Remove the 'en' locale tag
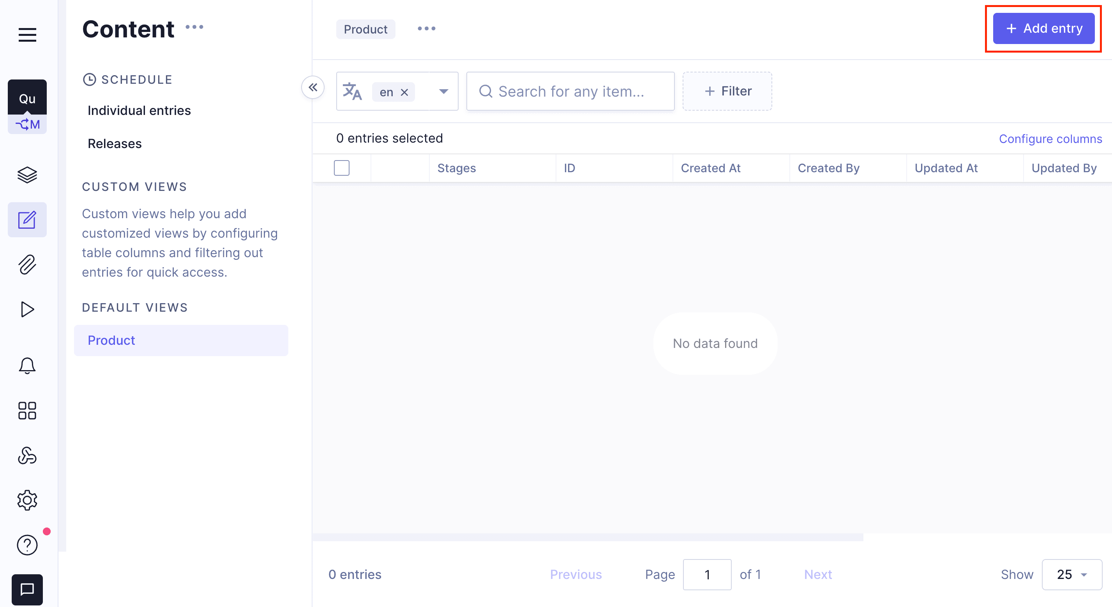 coord(404,92)
